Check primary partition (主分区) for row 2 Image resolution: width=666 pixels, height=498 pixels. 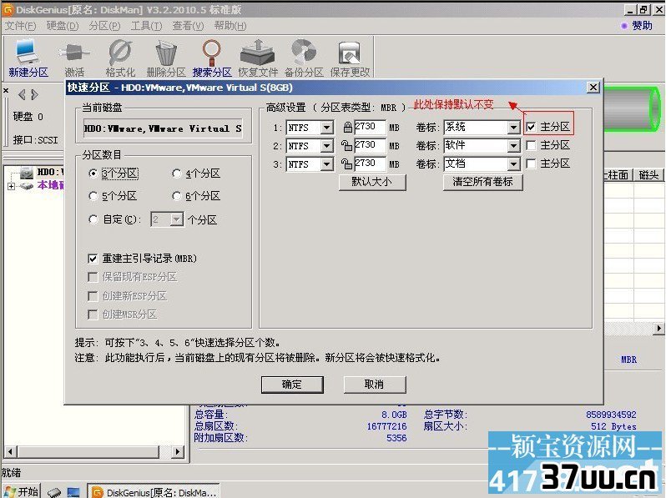[x=531, y=145]
